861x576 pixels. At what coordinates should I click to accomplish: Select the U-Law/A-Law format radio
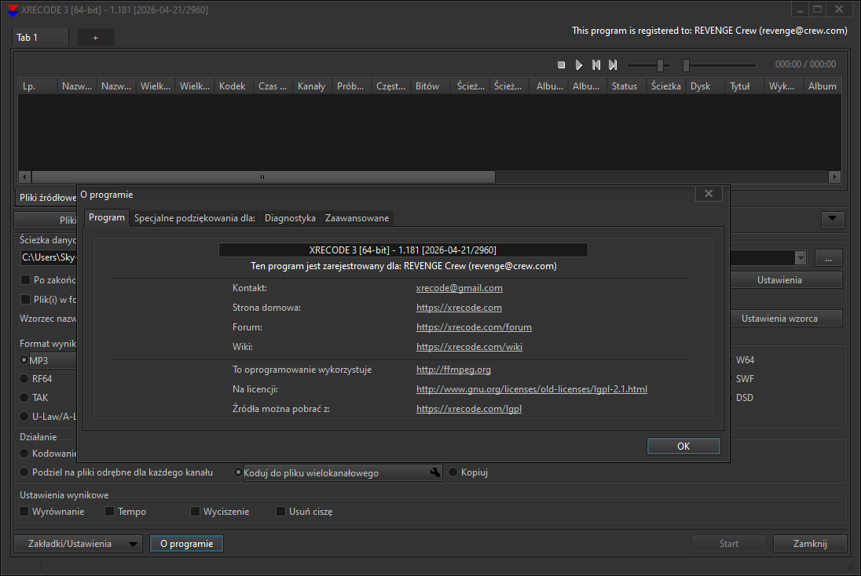pos(24,417)
